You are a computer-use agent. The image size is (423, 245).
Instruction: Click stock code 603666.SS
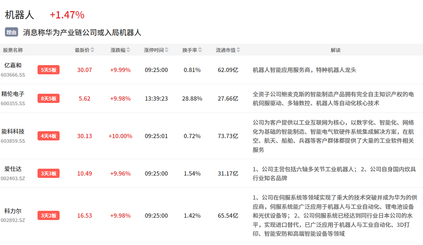(13, 75)
